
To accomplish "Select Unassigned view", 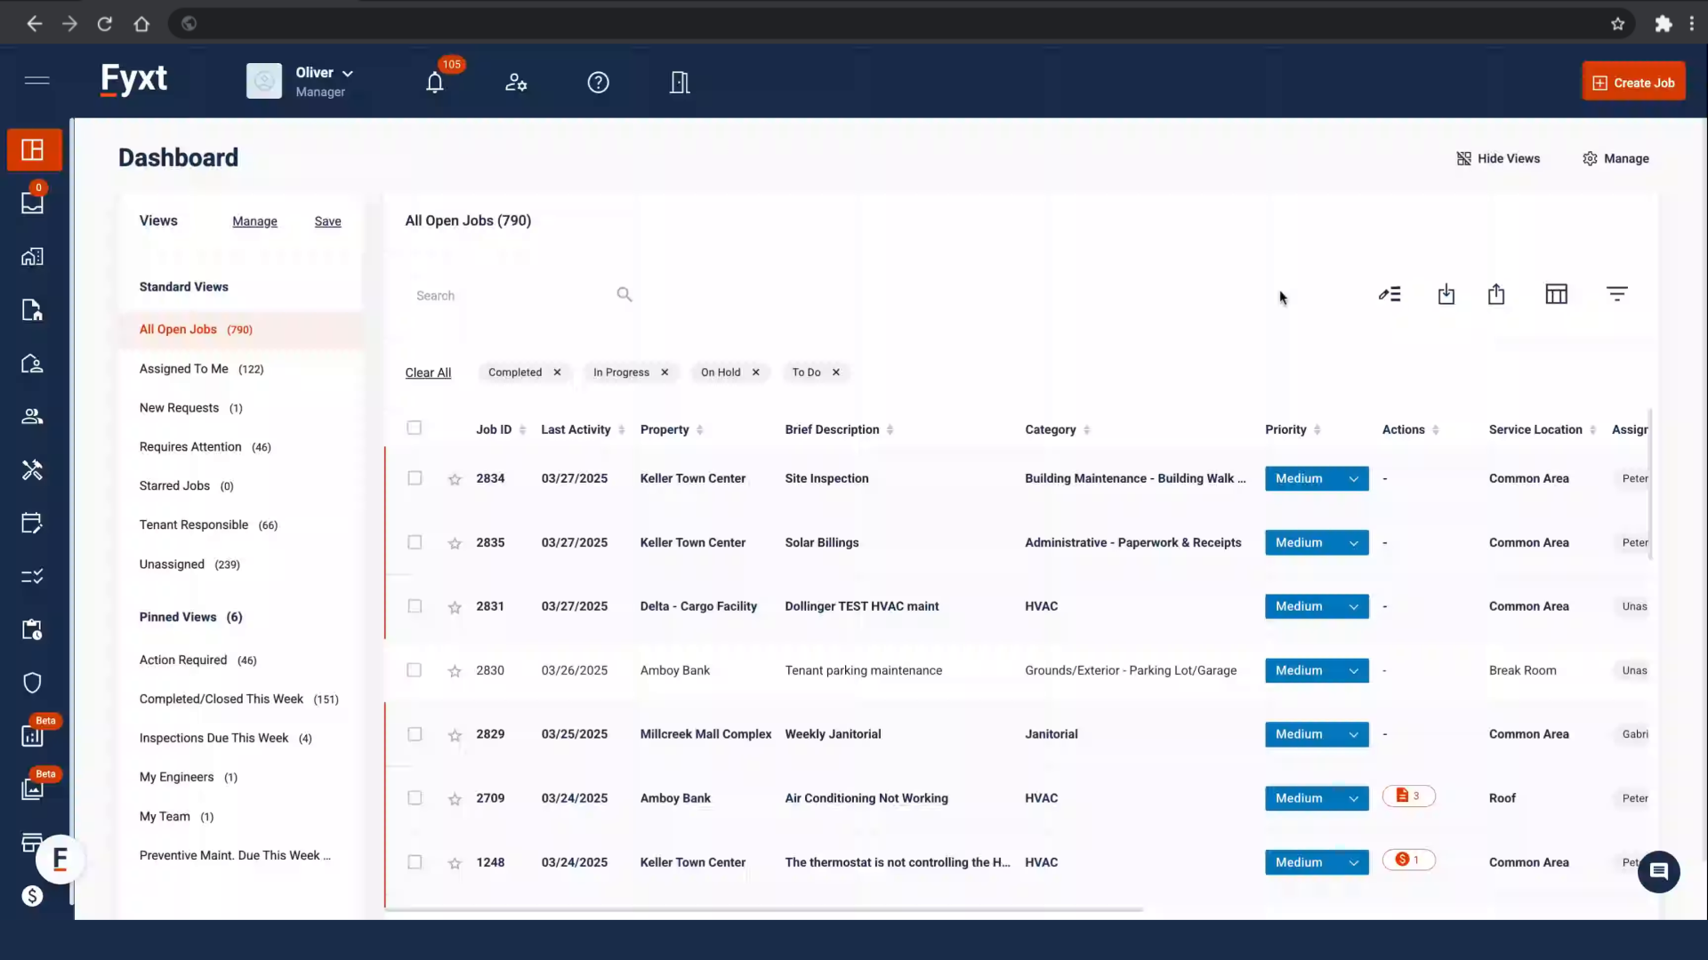I will tap(189, 564).
